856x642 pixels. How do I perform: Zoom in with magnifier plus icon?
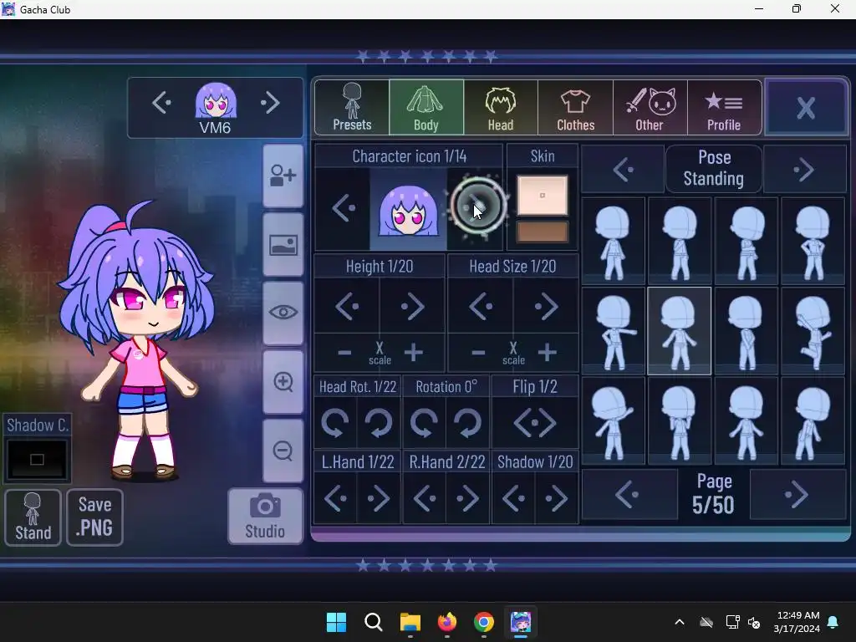(x=283, y=382)
